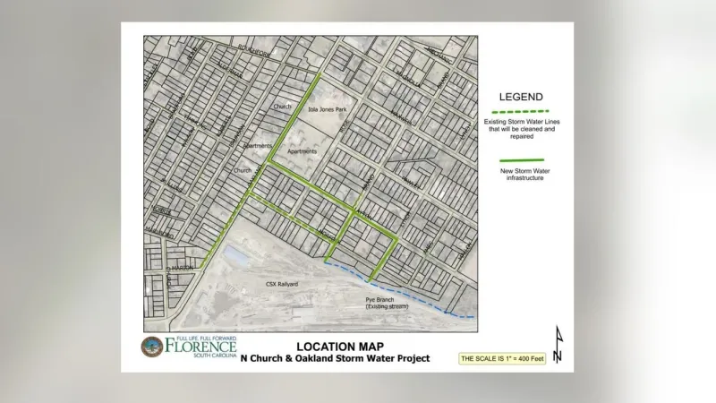Click 'Existing Storm Water Lines' legend description
Image resolution: width=716 pixels, height=403 pixels.
pos(522,129)
